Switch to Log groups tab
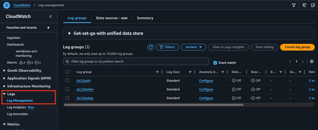The height and width of the screenshot is (130, 318). [x=77, y=18]
